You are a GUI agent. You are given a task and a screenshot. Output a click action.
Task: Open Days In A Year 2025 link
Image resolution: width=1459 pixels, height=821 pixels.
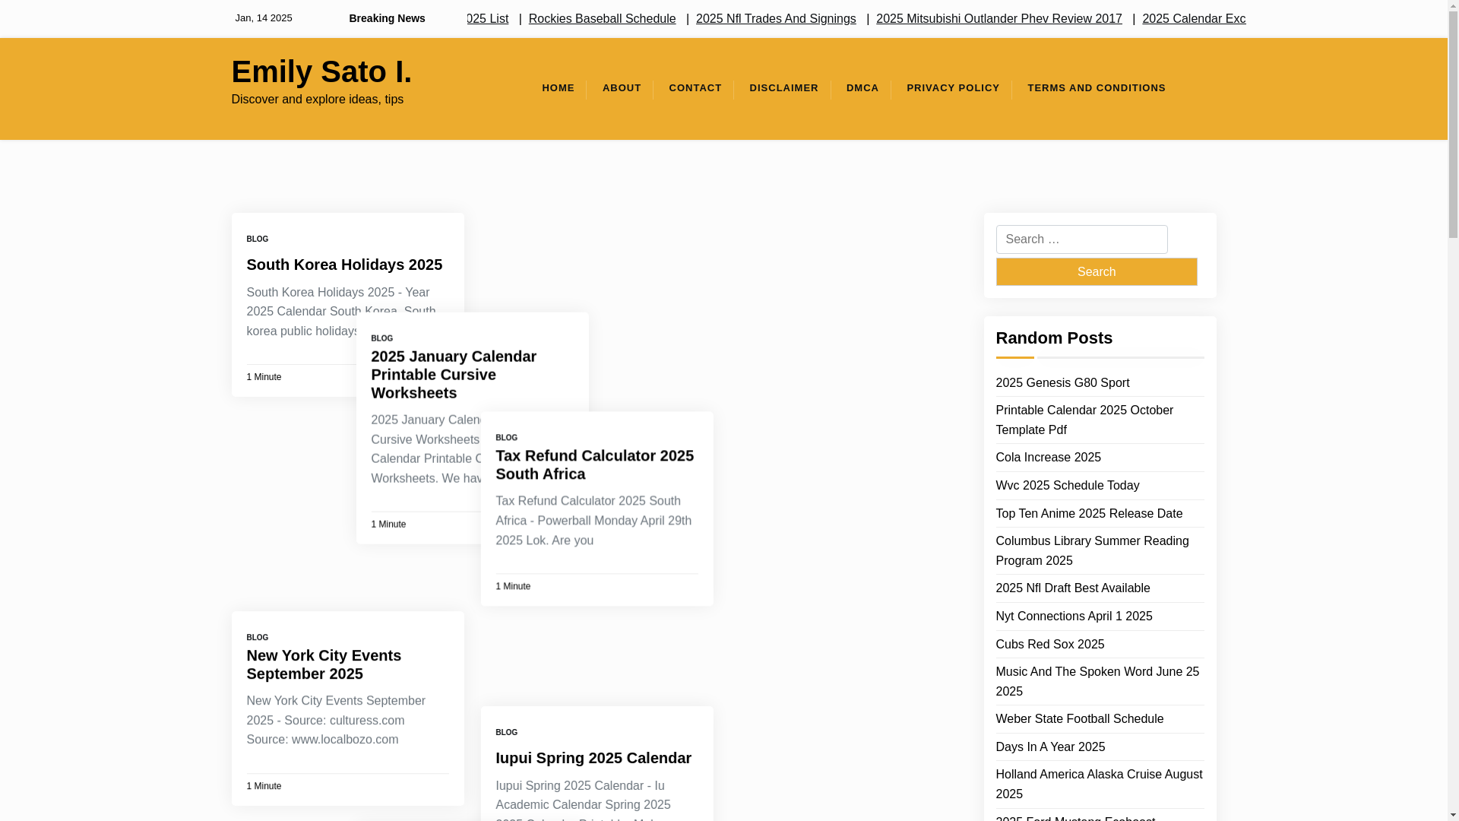coord(1050,747)
